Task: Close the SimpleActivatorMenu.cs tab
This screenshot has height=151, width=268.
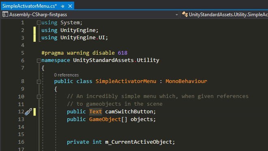Action: [x=70, y=6]
